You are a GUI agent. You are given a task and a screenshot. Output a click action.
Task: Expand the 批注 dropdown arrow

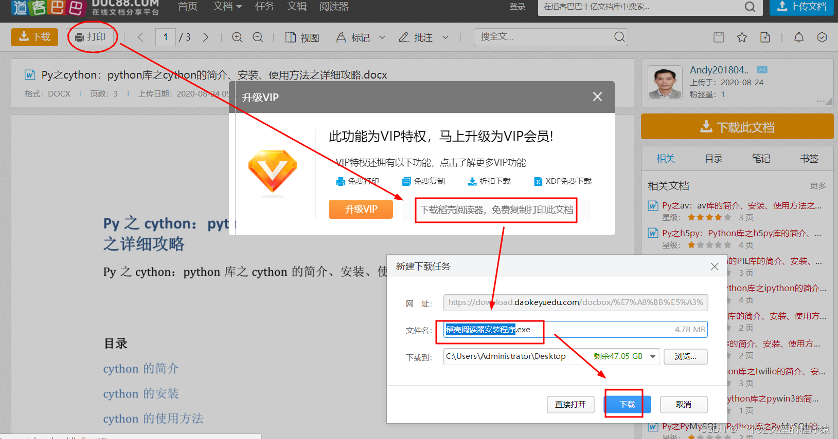click(x=445, y=37)
